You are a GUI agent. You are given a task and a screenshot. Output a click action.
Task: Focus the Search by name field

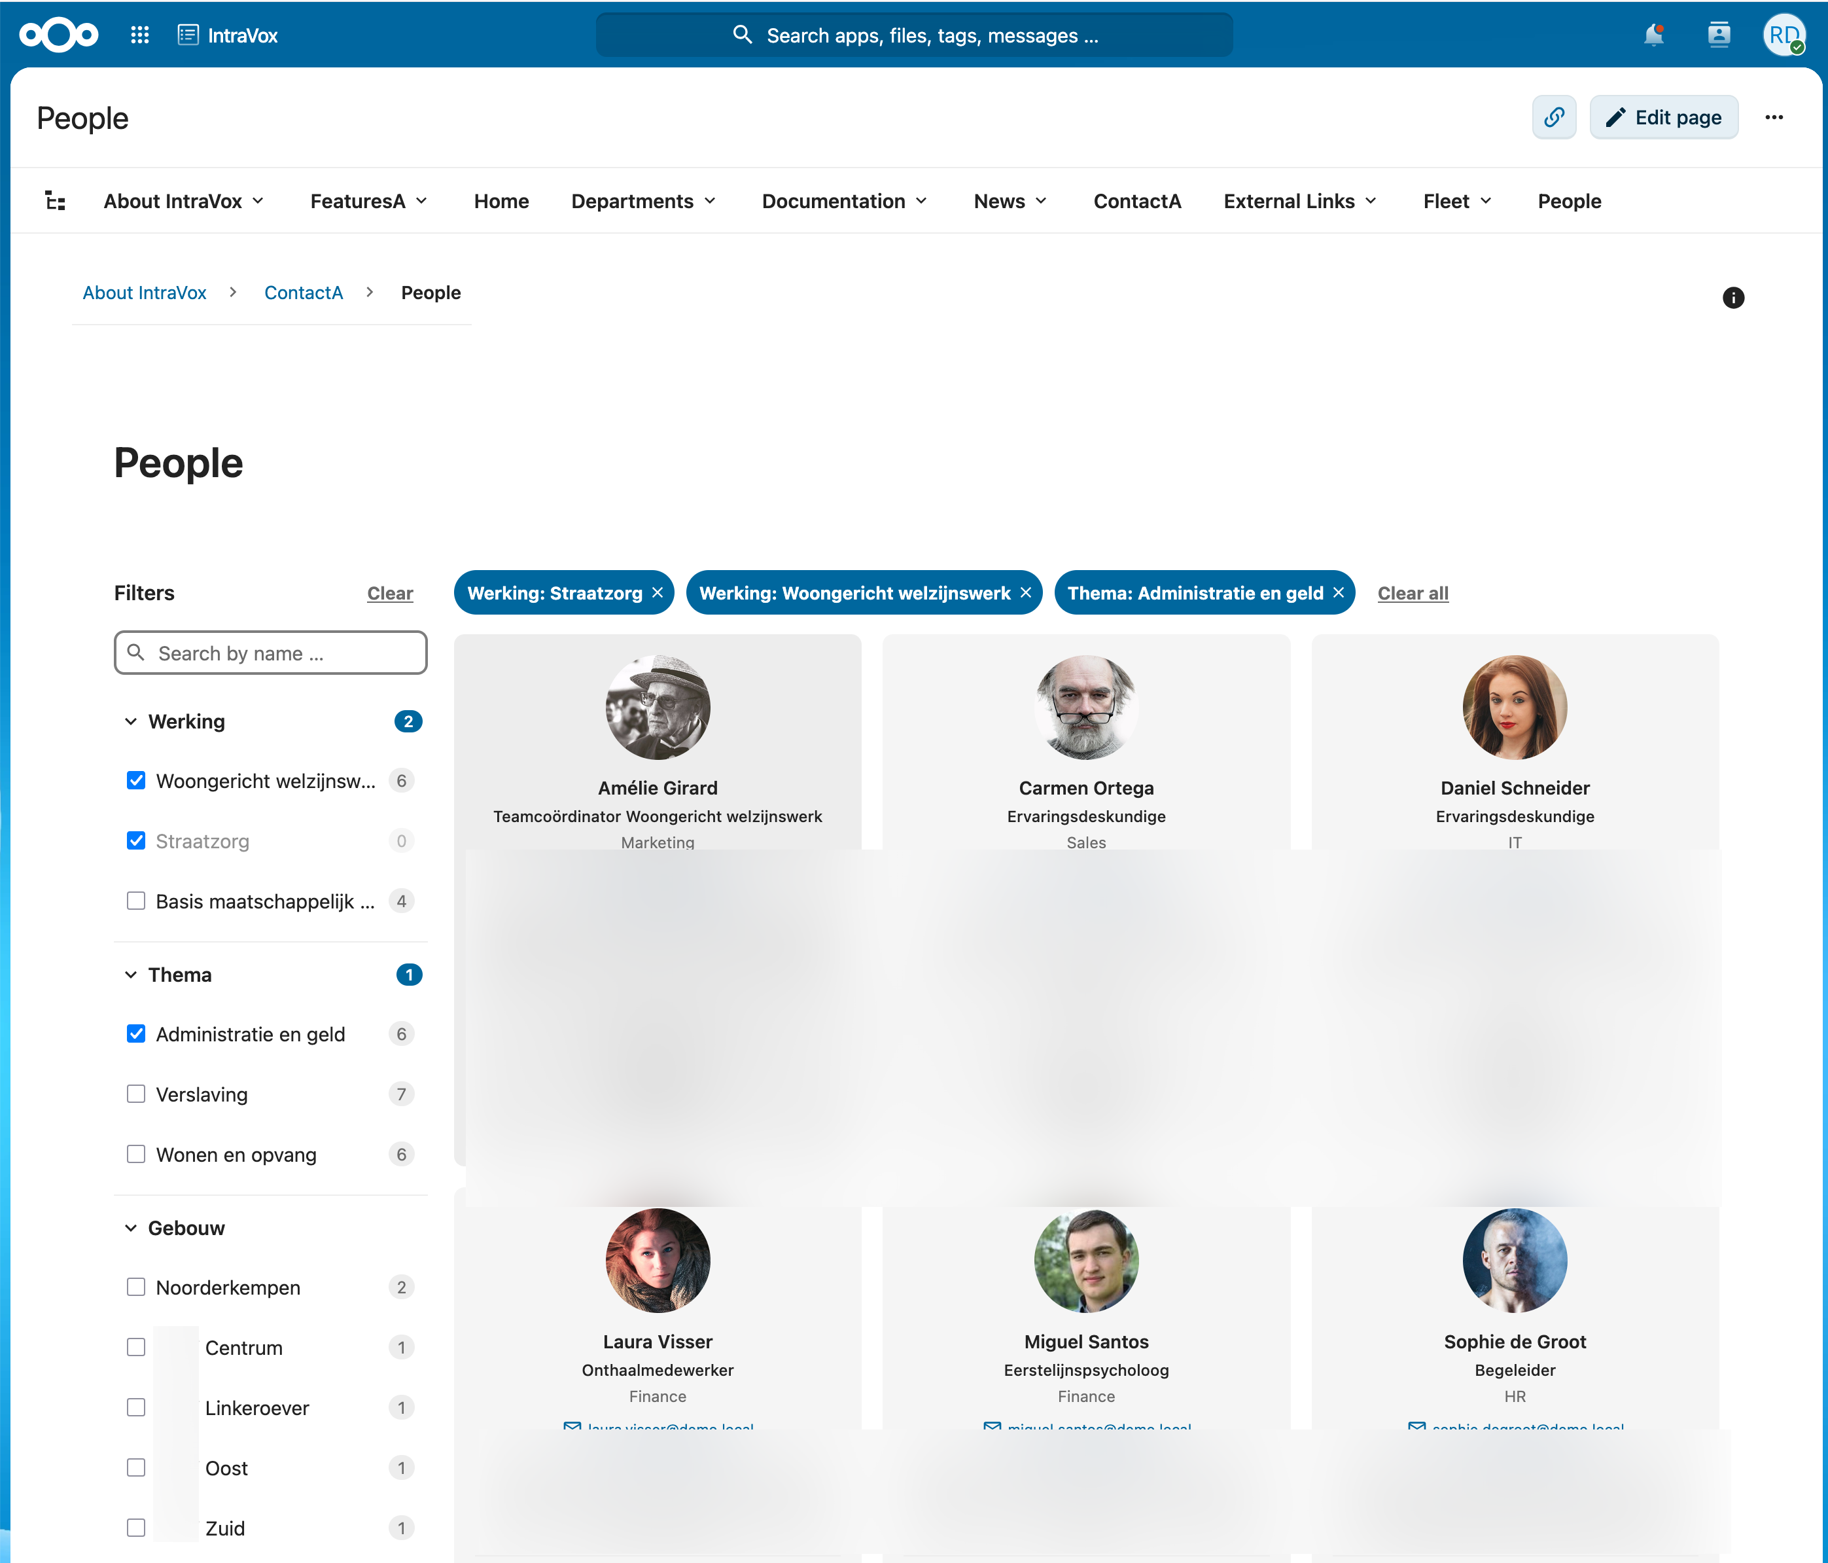point(271,652)
